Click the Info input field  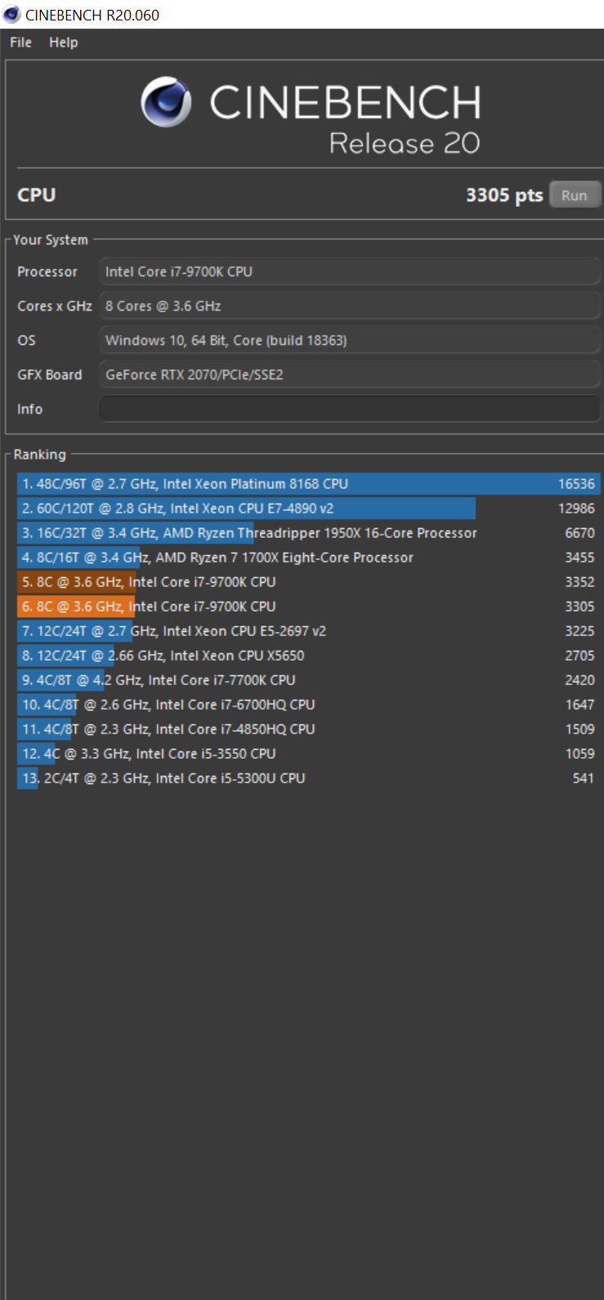click(350, 409)
